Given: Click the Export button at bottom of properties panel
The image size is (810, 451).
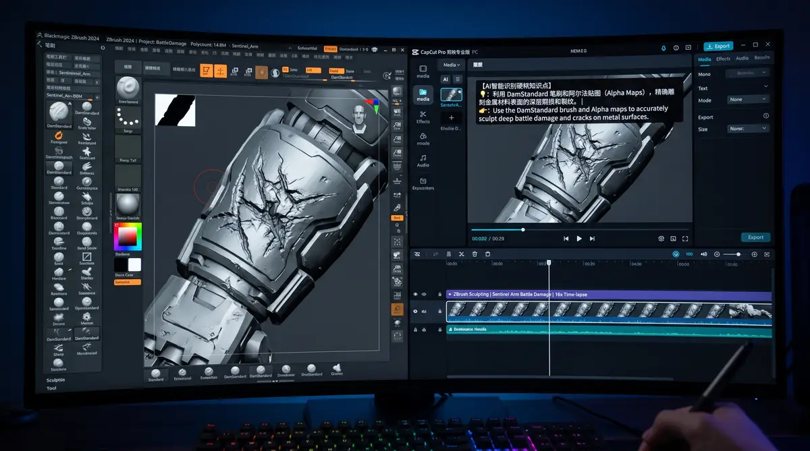Looking at the screenshot, I should click(755, 237).
